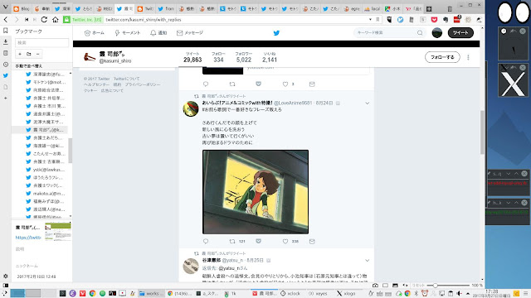This screenshot has width=531, height=298.
Task: Like the anime lyrics tweet
Action: (285, 241)
